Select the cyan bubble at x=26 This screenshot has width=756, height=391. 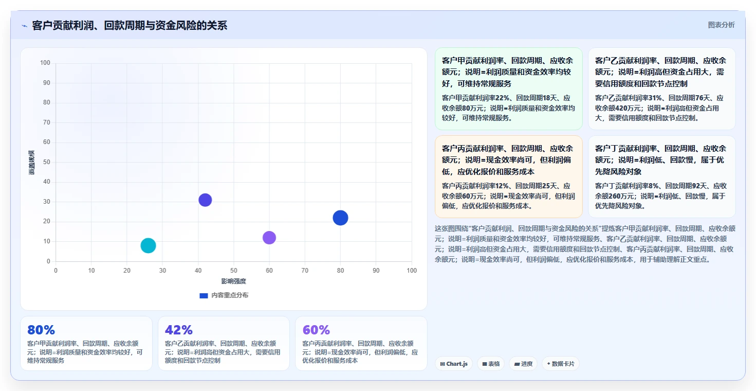click(148, 245)
